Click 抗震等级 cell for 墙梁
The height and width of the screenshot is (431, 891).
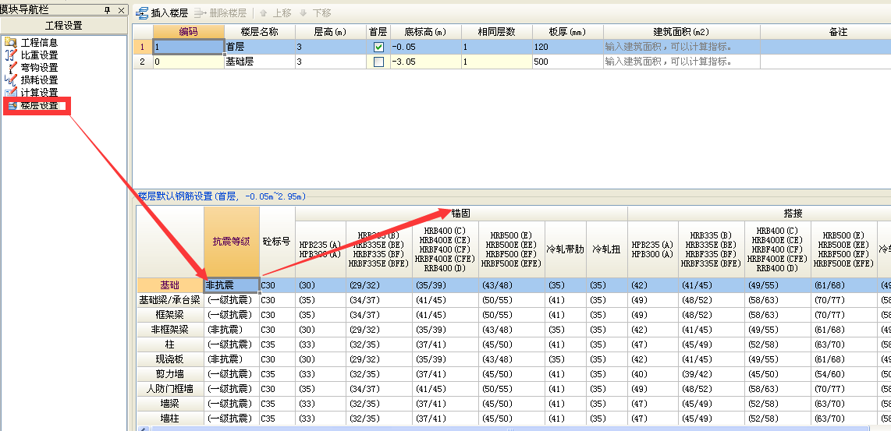[x=232, y=403]
